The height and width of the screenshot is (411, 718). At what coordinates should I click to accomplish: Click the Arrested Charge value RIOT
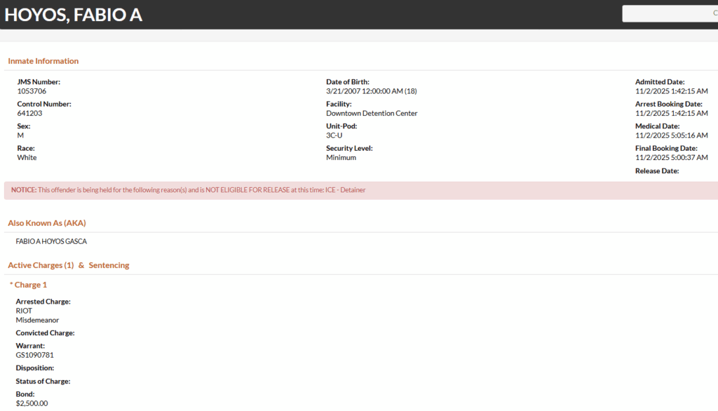pyautogui.click(x=24, y=311)
